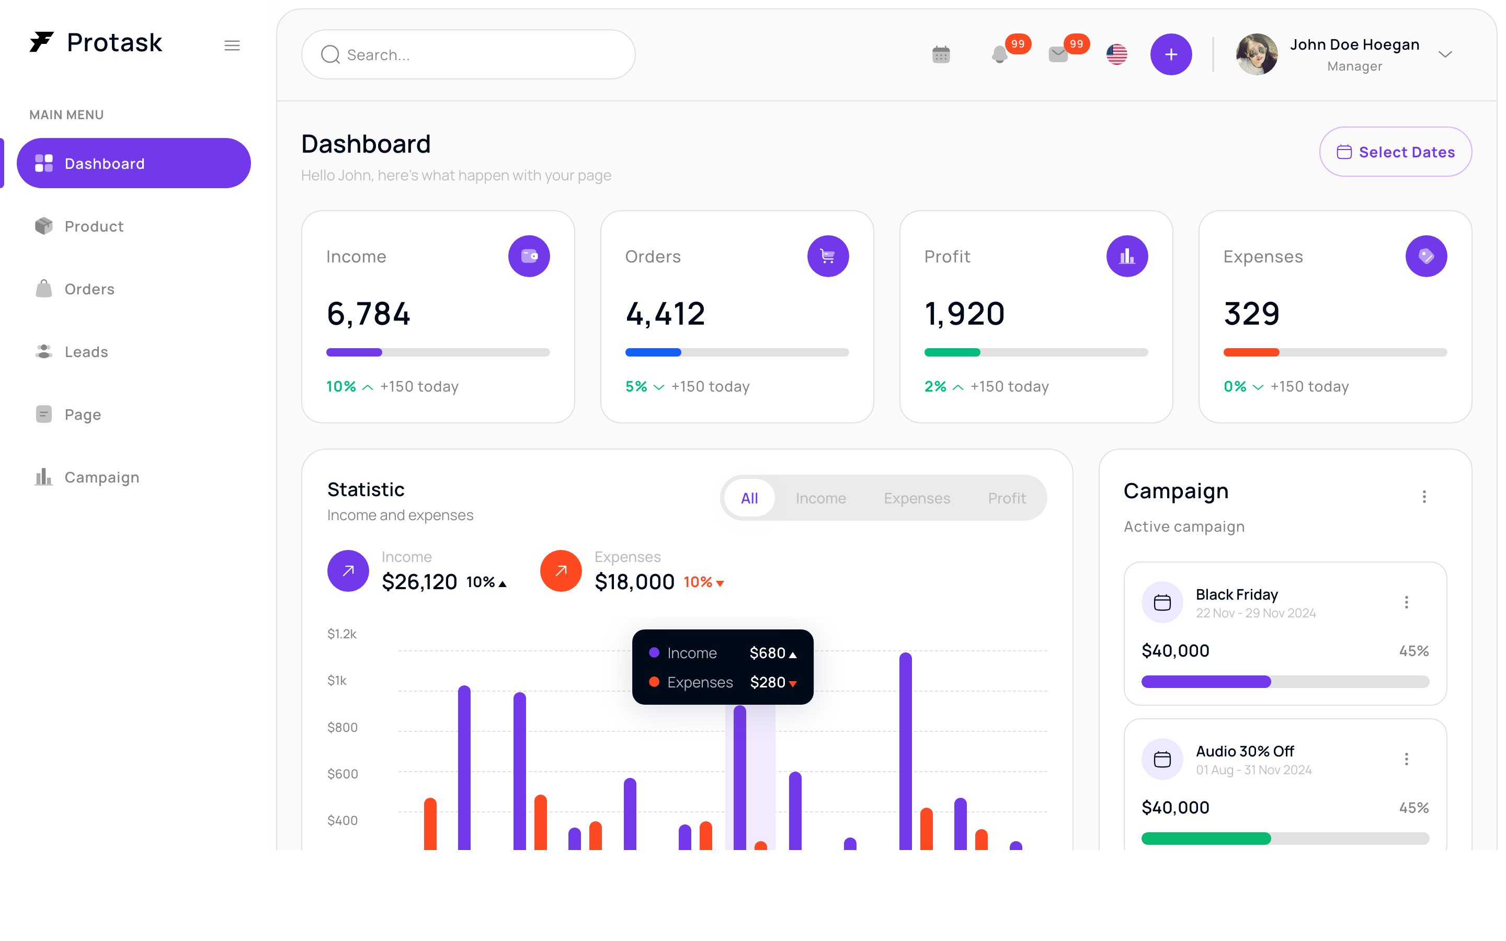
Task: Select the All statistic filter tab
Action: tap(749, 498)
